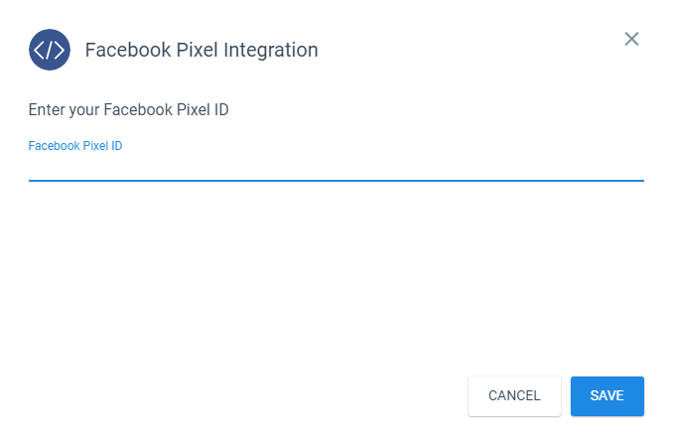Choose the white CANCEL button
This screenshot has width=673, height=445.
pyautogui.click(x=514, y=396)
